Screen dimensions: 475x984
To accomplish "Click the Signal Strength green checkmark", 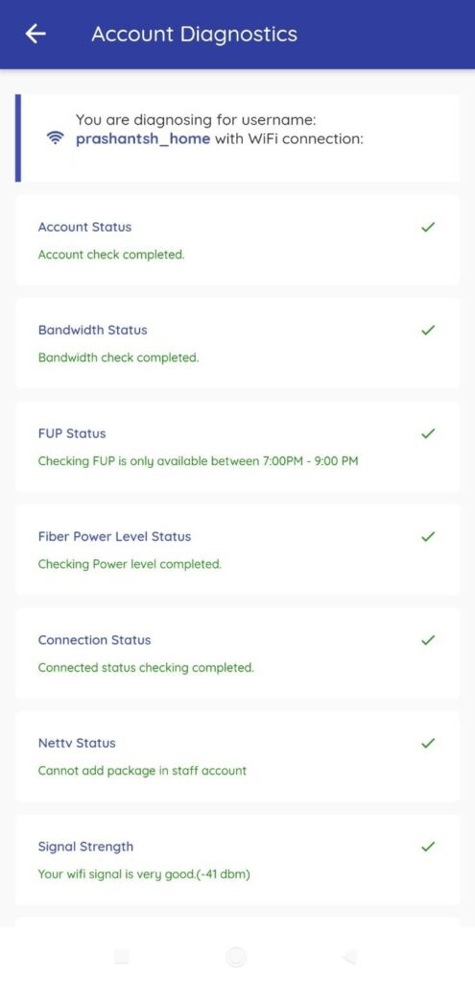I will tap(428, 847).
